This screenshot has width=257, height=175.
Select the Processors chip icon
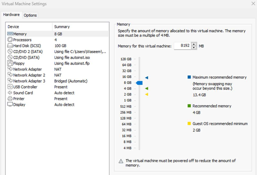[x=10, y=40]
